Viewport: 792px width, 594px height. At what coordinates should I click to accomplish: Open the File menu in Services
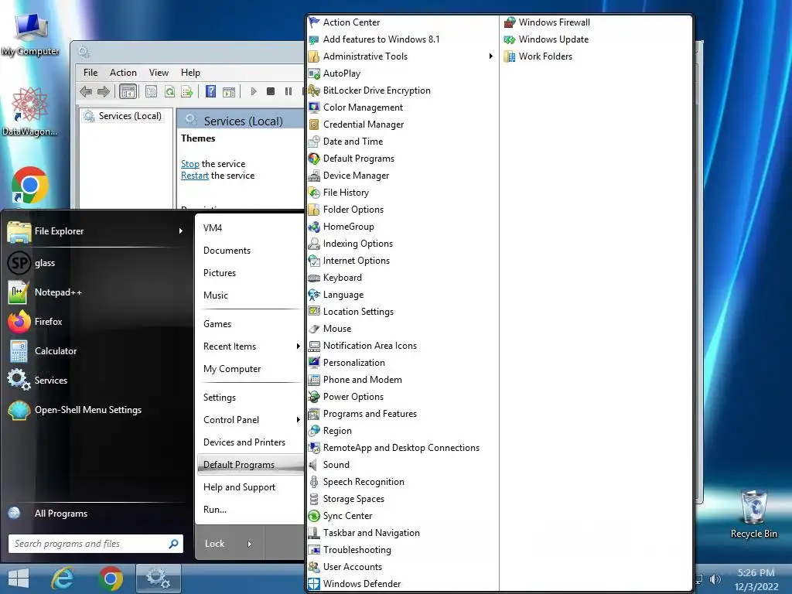(x=90, y=73)
